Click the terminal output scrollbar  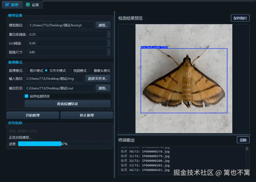click(247, 160)
